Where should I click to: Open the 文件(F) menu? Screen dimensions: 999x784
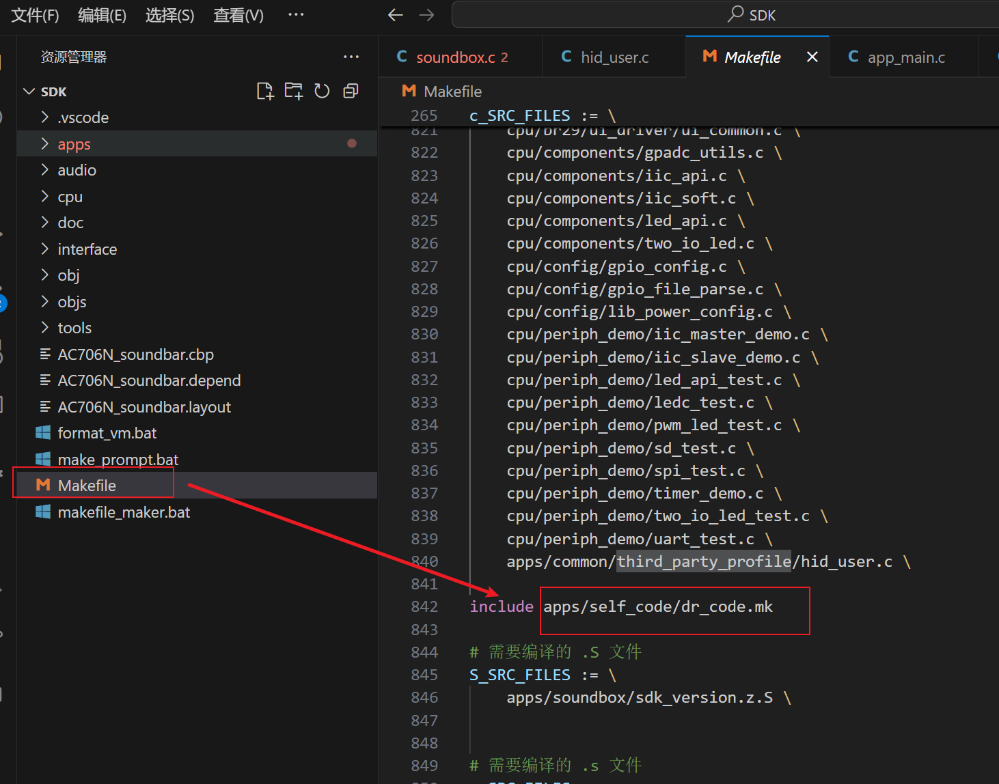[x=35, y=15]
